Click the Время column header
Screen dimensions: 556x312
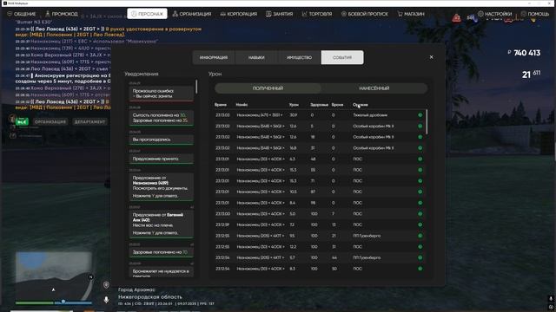point(220,105)
